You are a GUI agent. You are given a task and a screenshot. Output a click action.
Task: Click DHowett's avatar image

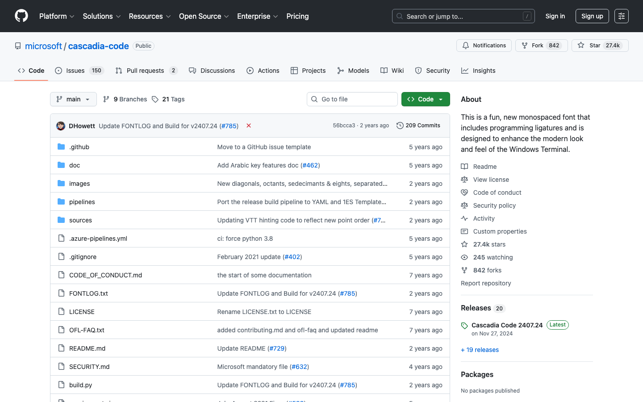click(x=61, y=126)
